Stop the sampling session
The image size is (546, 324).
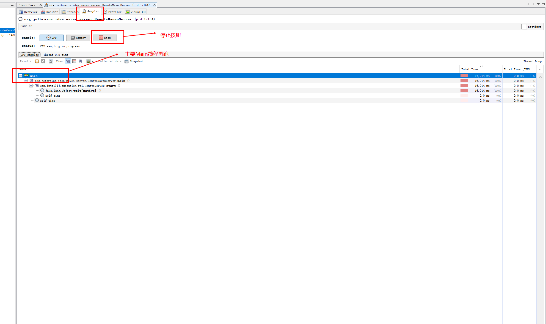[x=105, y=38]
